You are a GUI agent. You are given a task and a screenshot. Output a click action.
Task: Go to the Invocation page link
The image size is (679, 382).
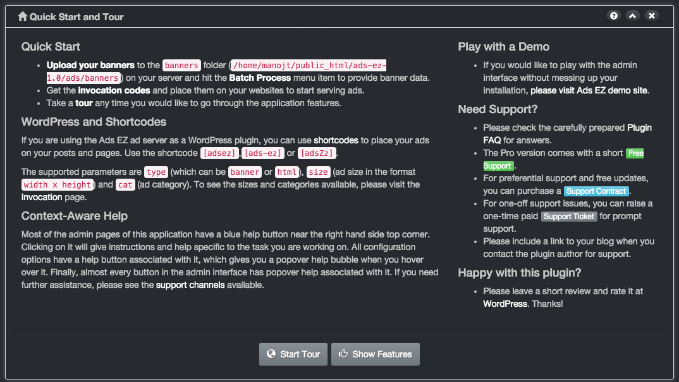tap(42, 197)
